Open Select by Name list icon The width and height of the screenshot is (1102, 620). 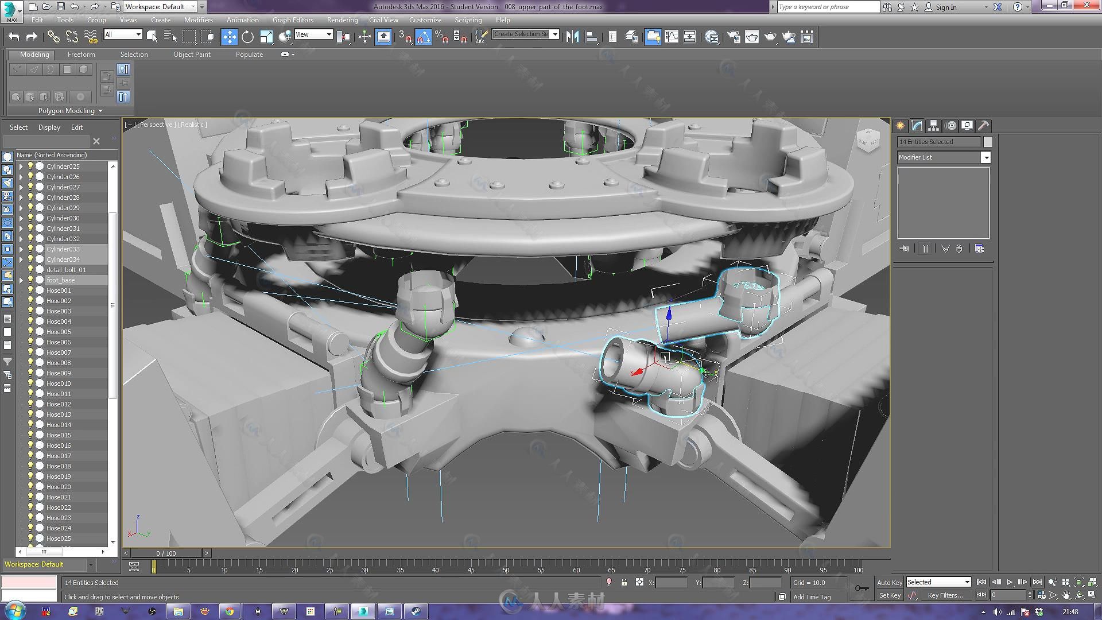[x=170, y=37]
